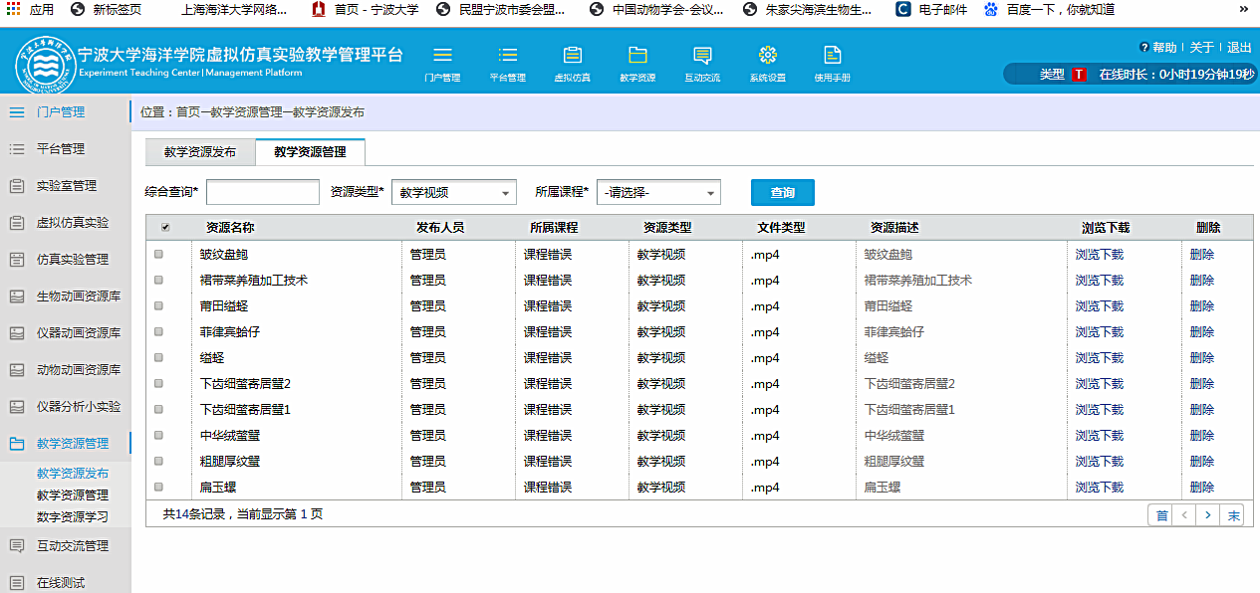Screen dimensions: 1260x593
Task: Select 数字资源学习 in the sidebar submenu
Action: pos(73,516)
